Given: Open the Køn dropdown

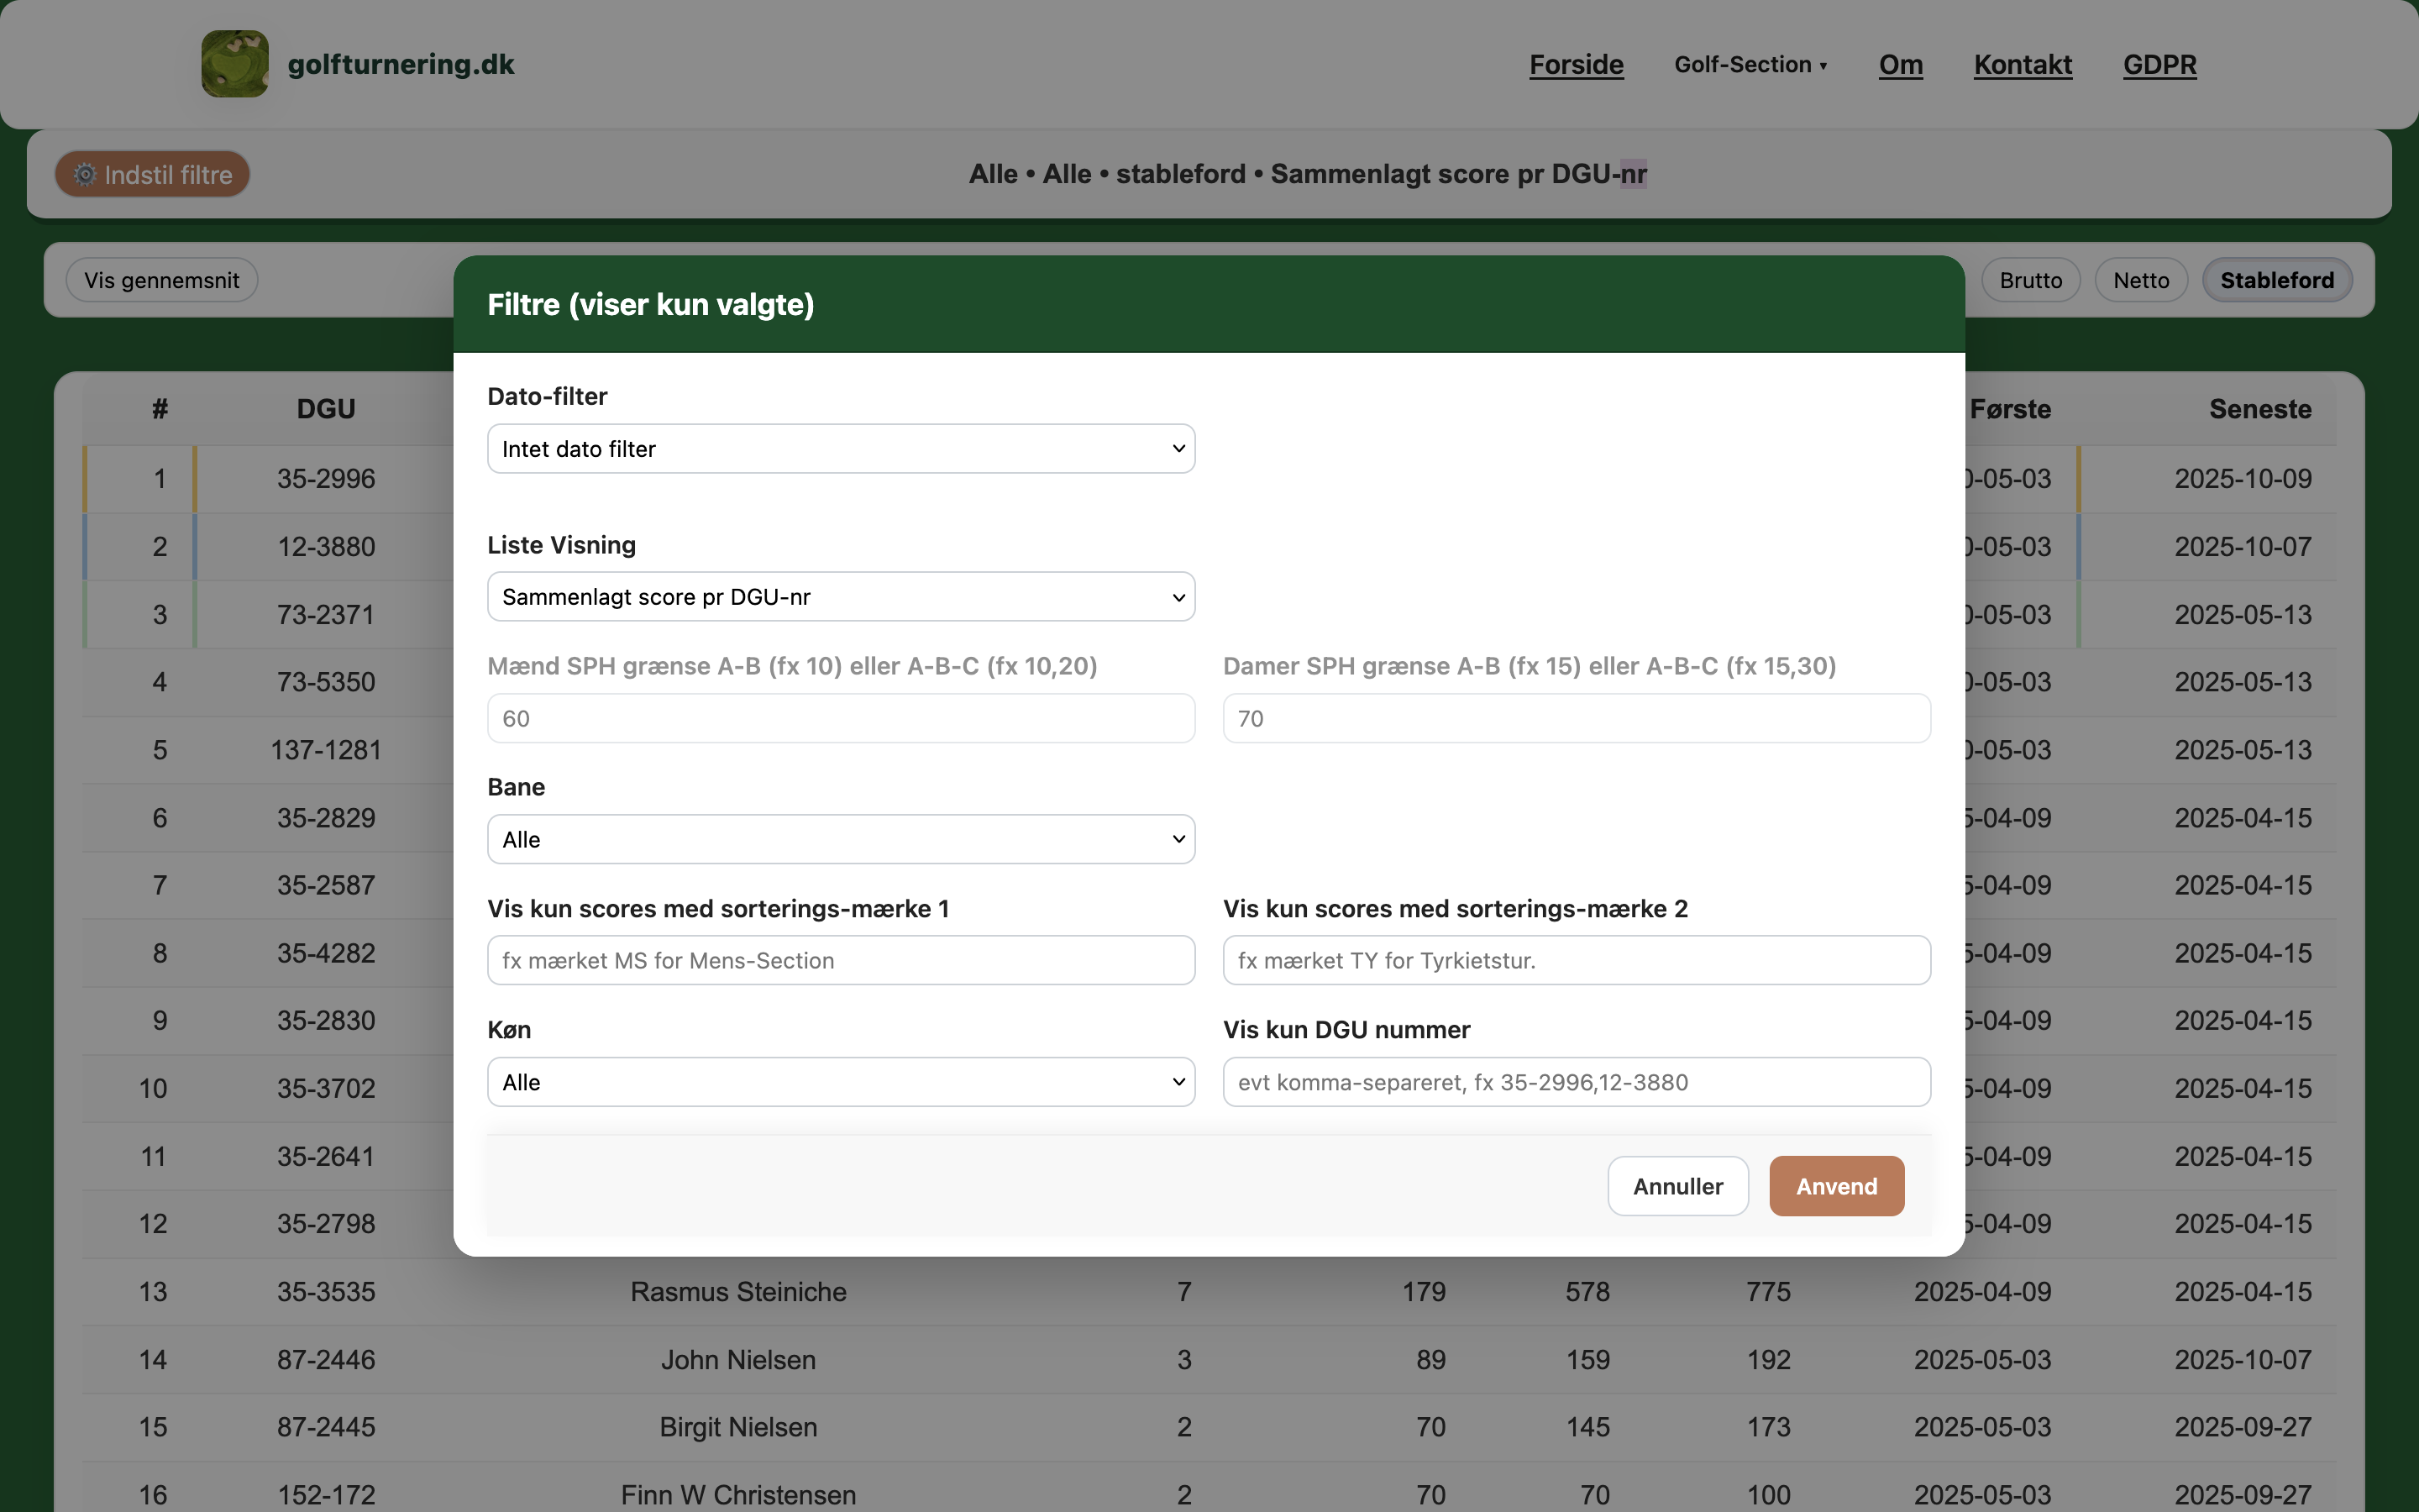Looking at the screenshot, I should tap(841, 1082).
